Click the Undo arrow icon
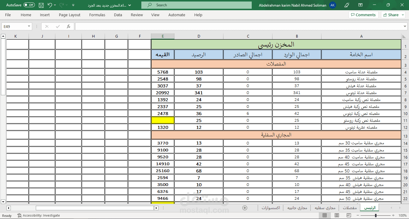Screen dimensions: 409x219 point(50,5)
